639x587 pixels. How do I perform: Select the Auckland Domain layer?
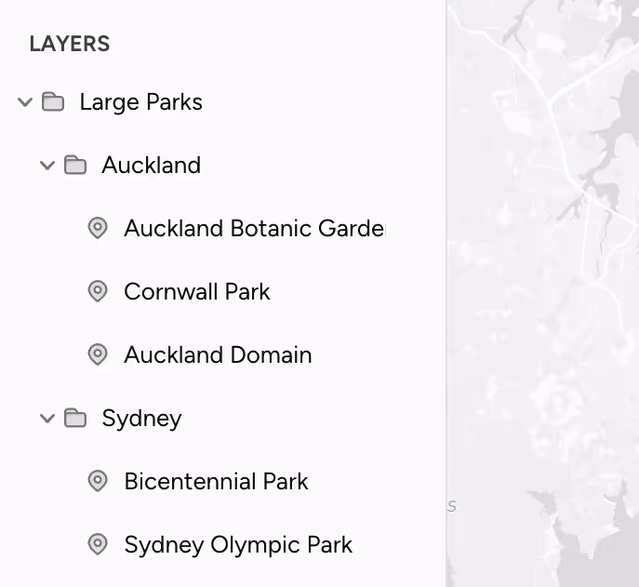218,354
